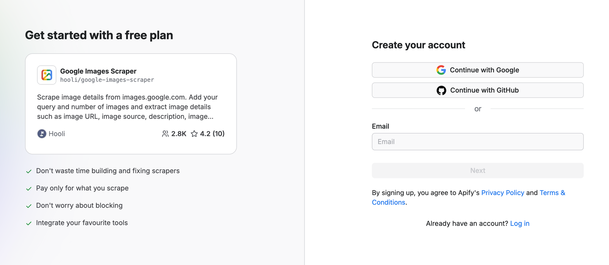Click the 'Create your account' heading
This screenshot has width=609, height=265.
[418, 45]
